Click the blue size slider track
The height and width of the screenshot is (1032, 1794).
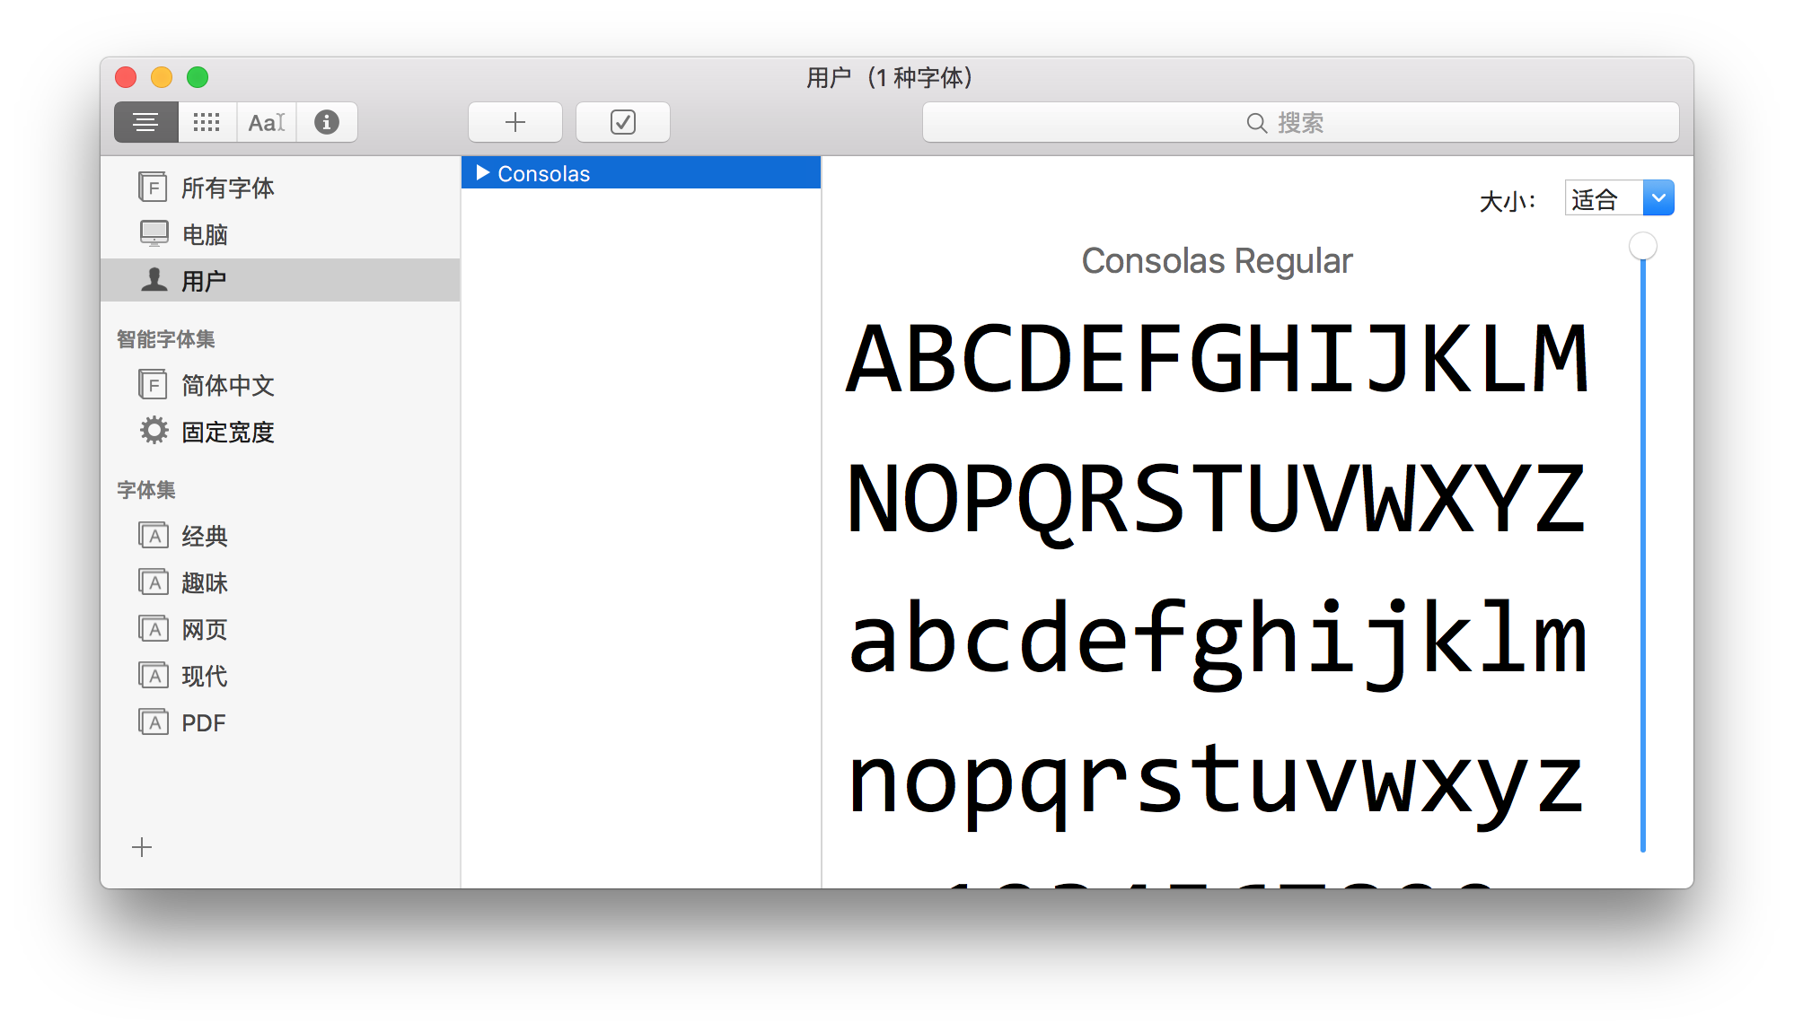click(x=1643, y=556)
